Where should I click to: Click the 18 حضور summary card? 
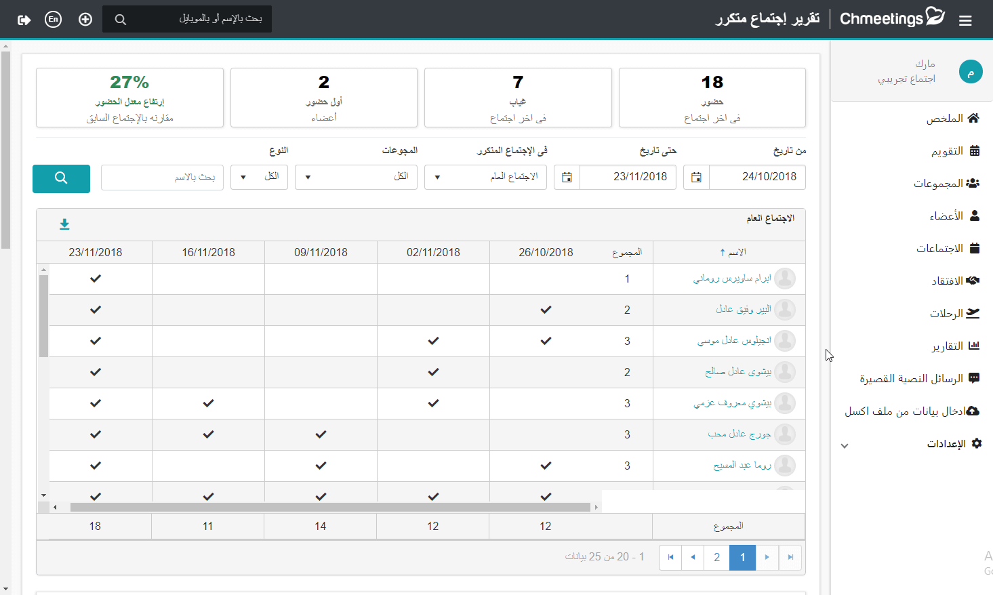tap(712, 98)
